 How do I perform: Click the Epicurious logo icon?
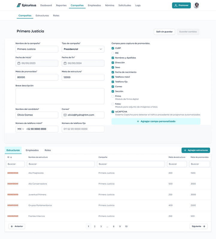click(x=19, y=5)
